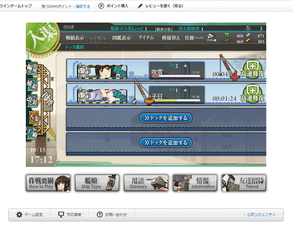Click the 対応環境 monitor icon
Viewport: 293px width, 231px height.
coord(61,214)
